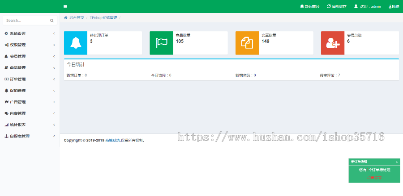
Task: Click the person icon of 会员管理
Action: (x=6, y=56)
